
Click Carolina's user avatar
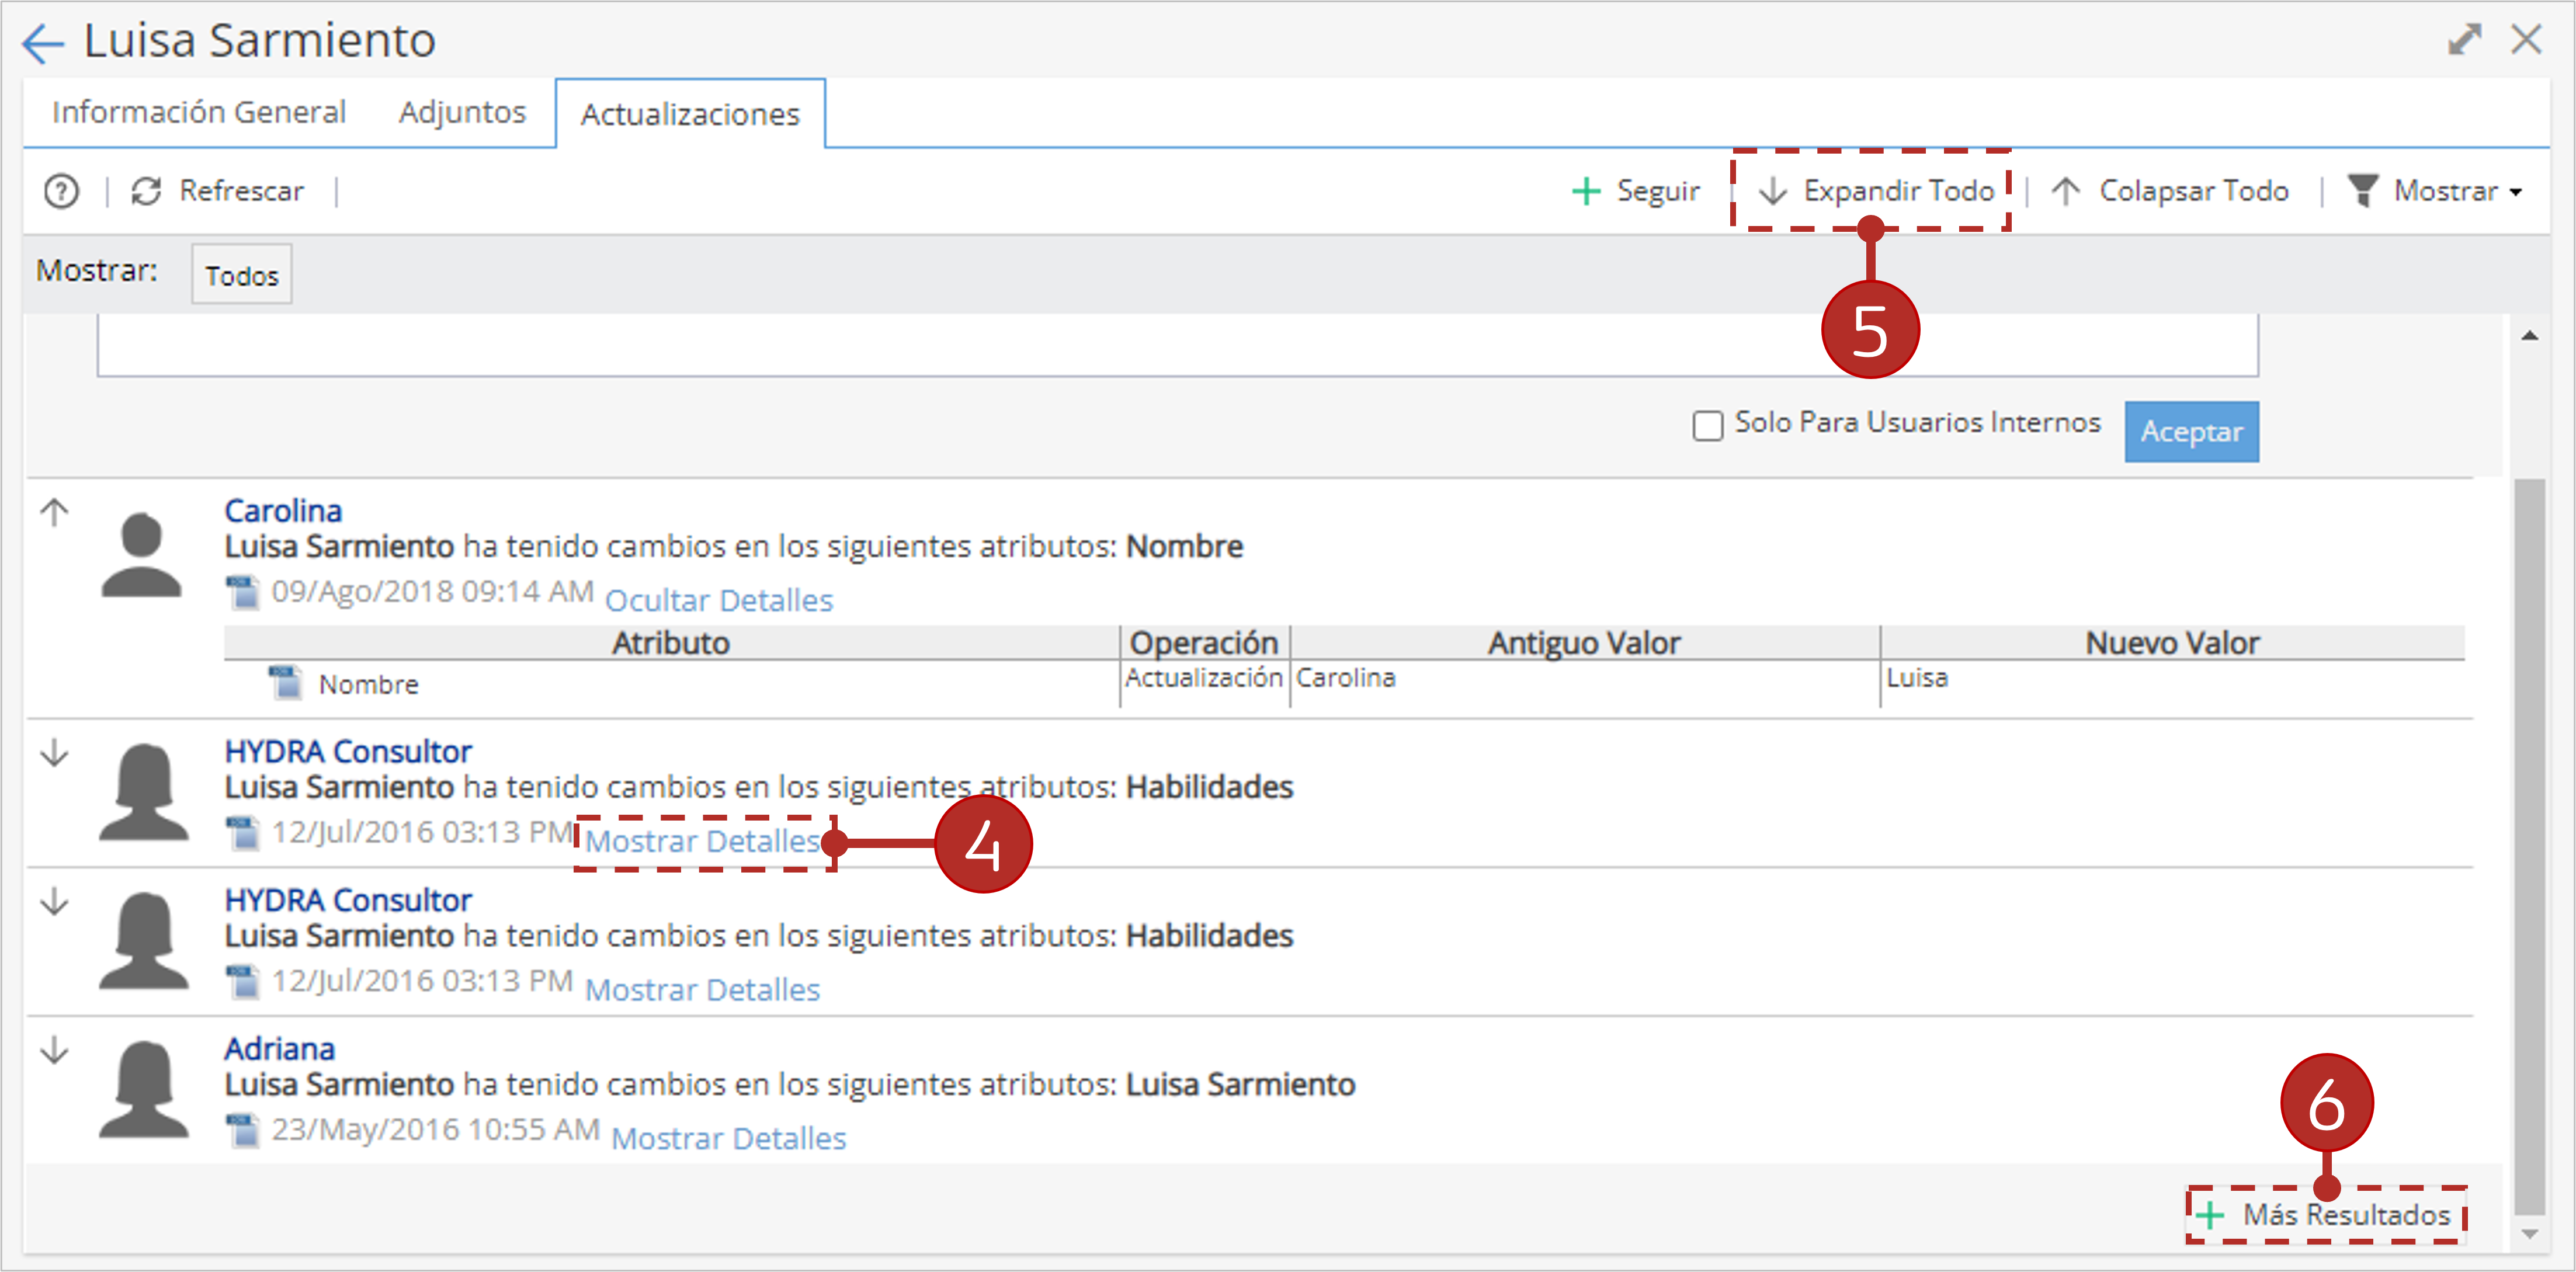click(141, 555)
